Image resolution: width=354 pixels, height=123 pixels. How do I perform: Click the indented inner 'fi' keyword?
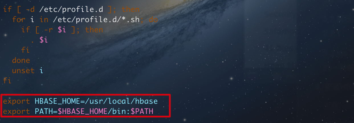[x=25, y=50]
